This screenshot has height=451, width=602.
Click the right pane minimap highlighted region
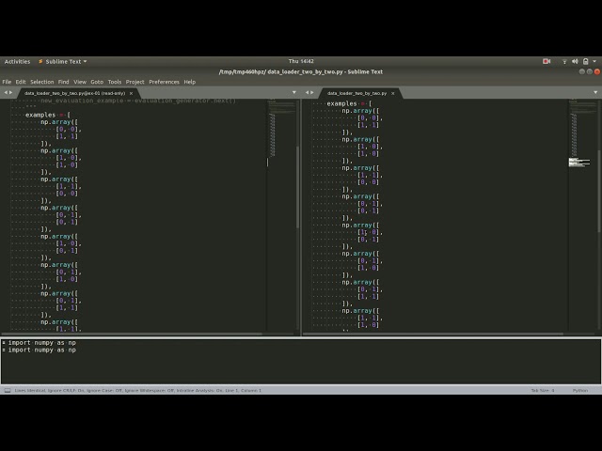coord(579,162)
